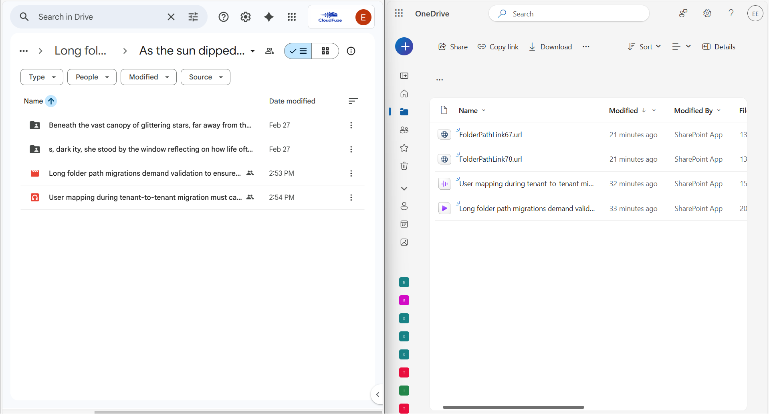Click into the OneDrive search field
Screen dimensions: 769x414
tap(569, 13)
